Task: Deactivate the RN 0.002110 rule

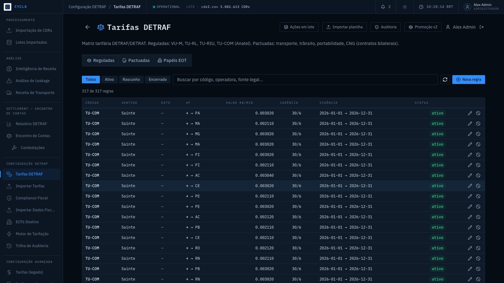Action: pyautogui.click(x=478, y=258)
